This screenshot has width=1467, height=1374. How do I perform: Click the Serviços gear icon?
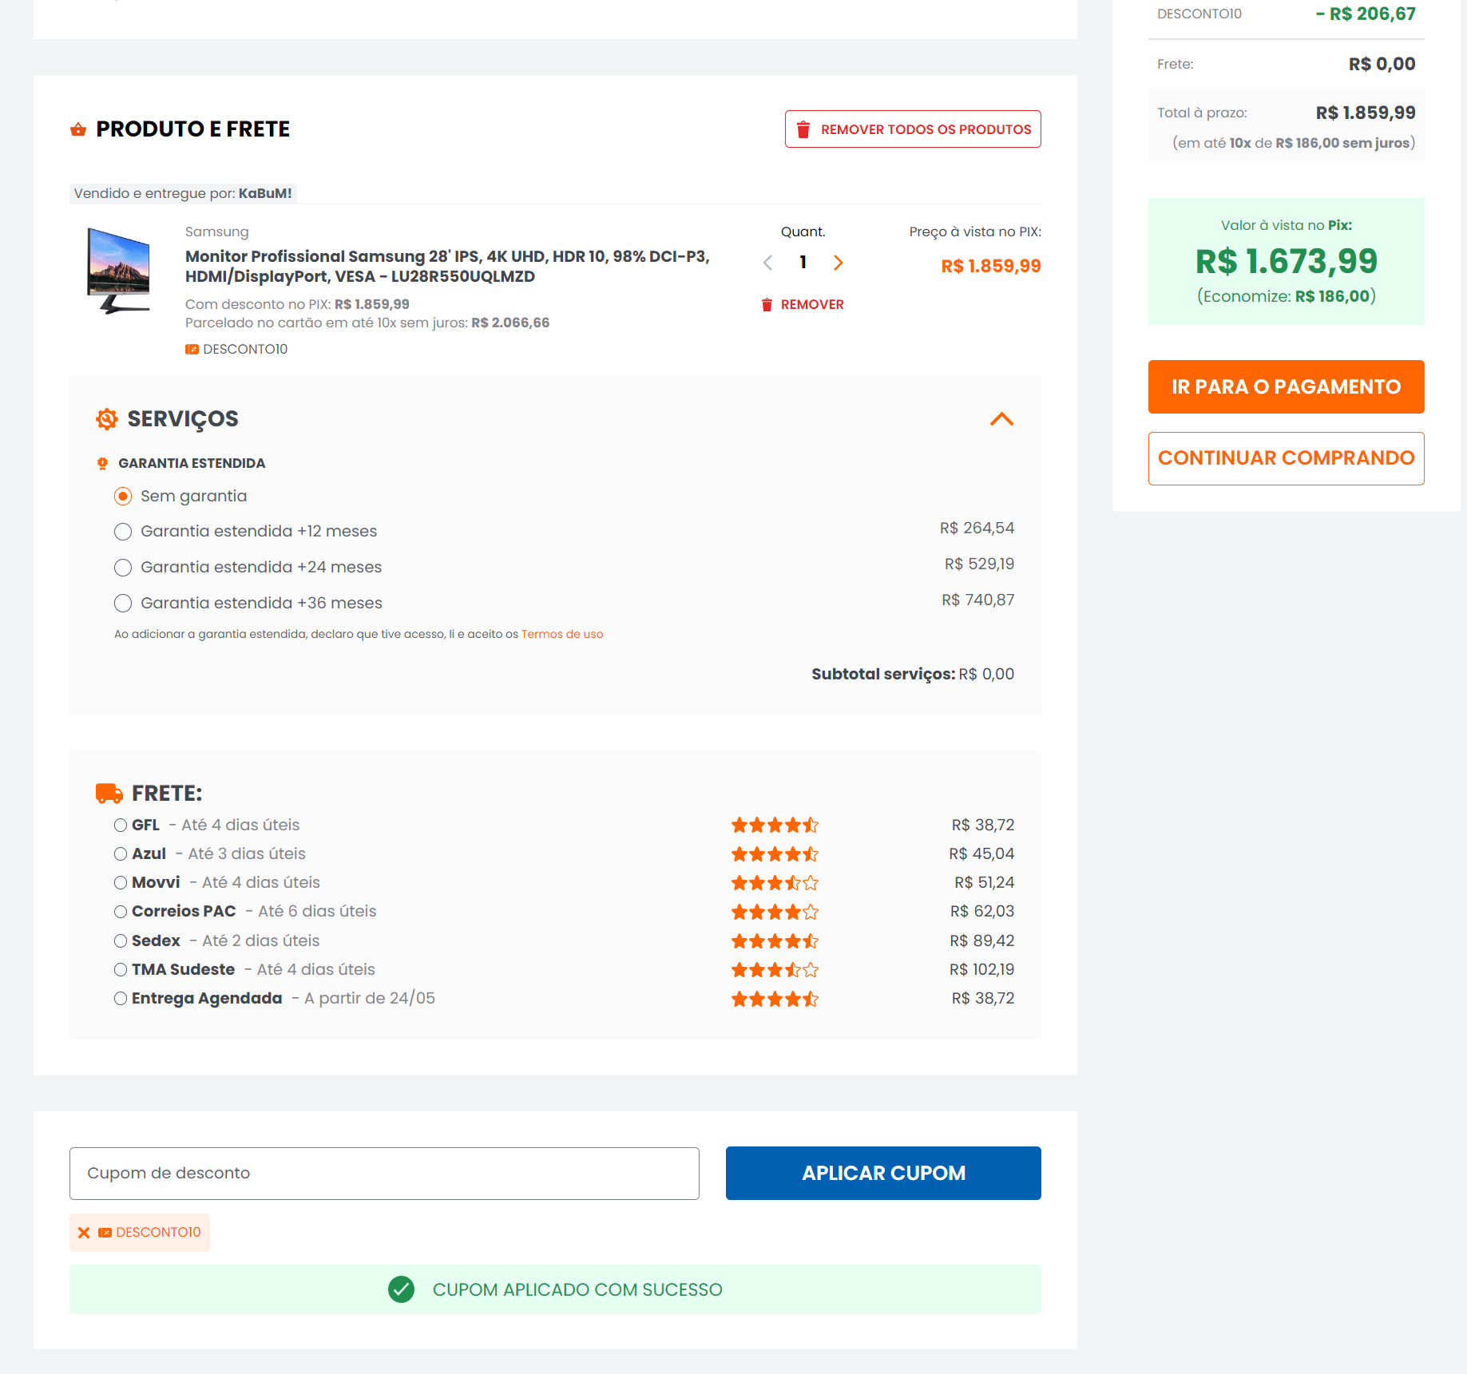coord(107,419)
